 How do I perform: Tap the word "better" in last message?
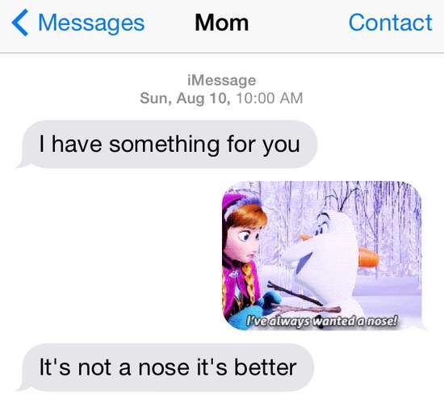(266, 367)
